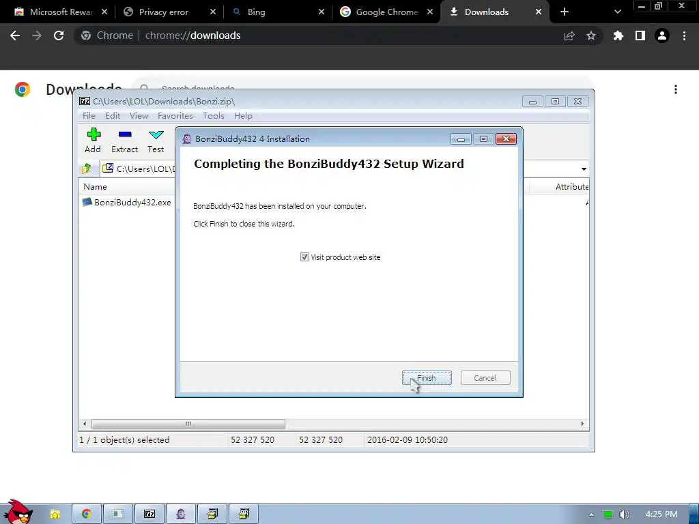Viewport: 699px width, 524px height.
Task: Close the BonziBuddy432 installation window
Action: point(506,139)
